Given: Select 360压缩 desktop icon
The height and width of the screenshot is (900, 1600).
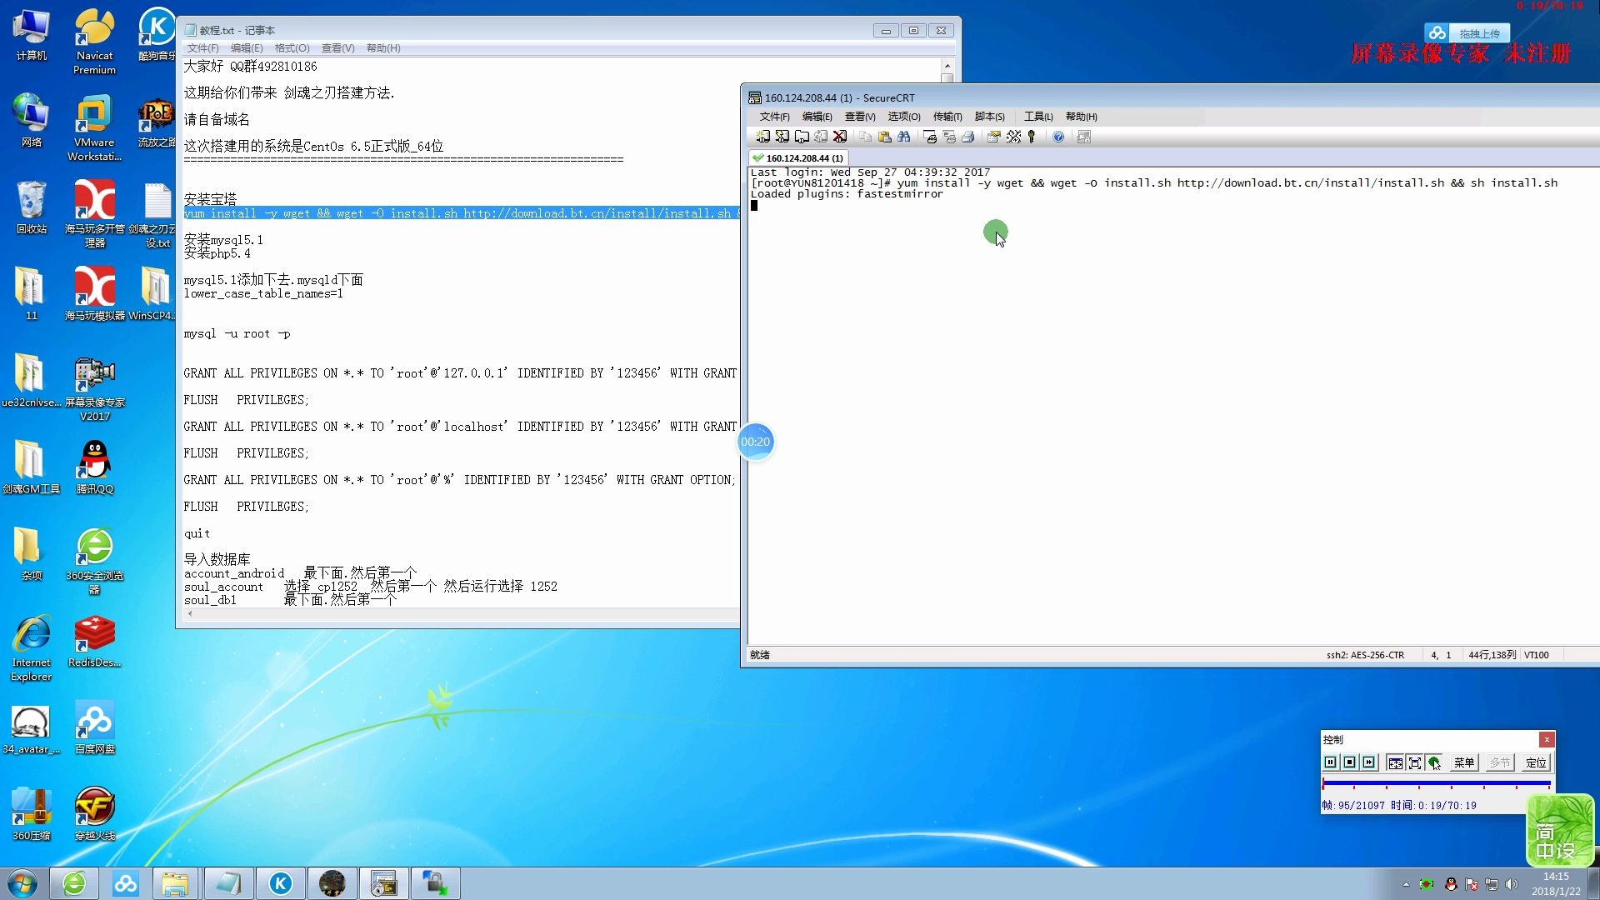Looking at the screenshot, I should (31, 814).
